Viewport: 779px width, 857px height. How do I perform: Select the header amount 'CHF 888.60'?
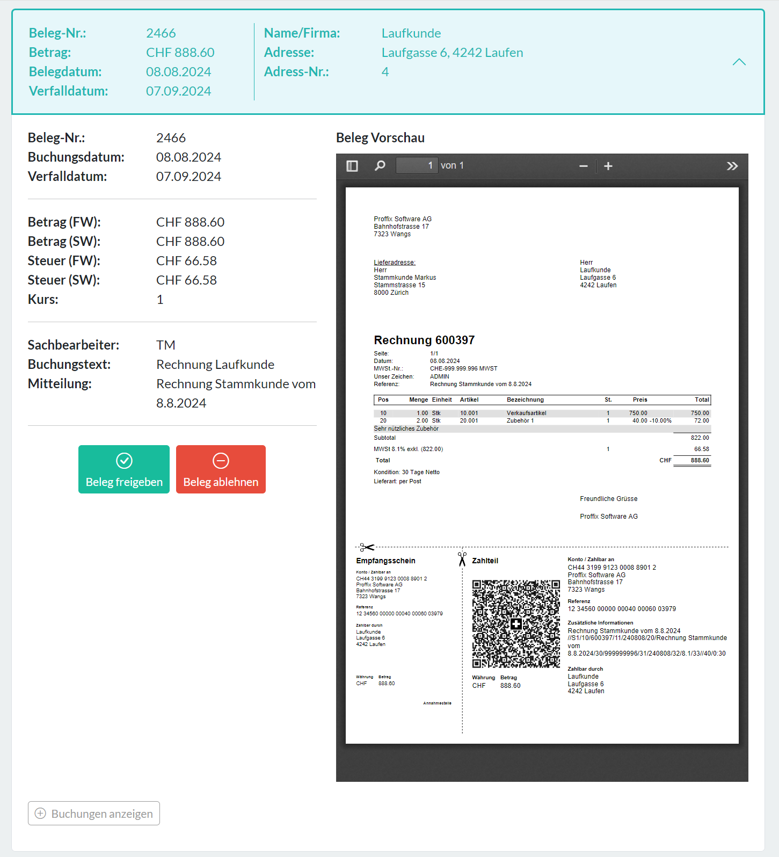180,53
